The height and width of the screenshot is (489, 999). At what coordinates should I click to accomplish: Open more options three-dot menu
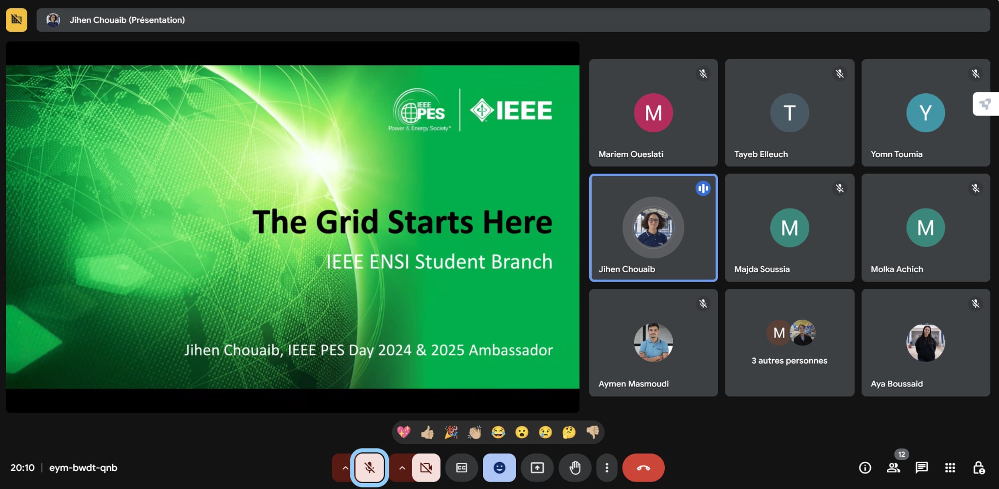pyautogui.click(x=606, y=468)
